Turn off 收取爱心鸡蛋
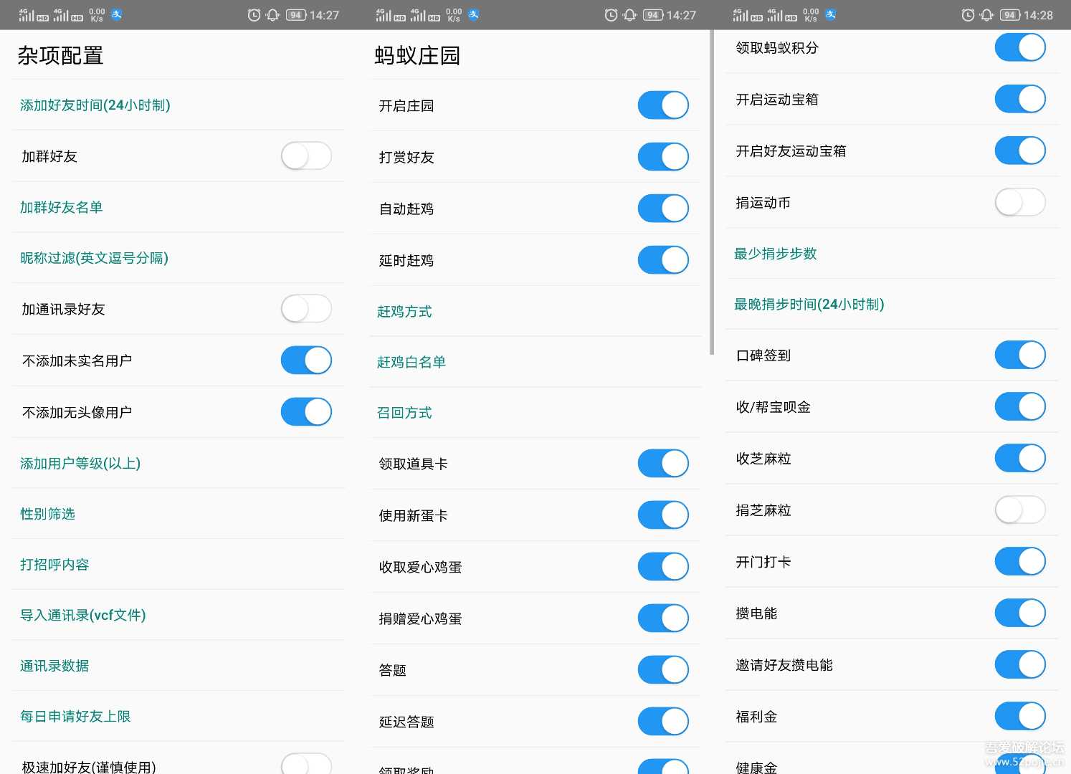 (662, 566)
